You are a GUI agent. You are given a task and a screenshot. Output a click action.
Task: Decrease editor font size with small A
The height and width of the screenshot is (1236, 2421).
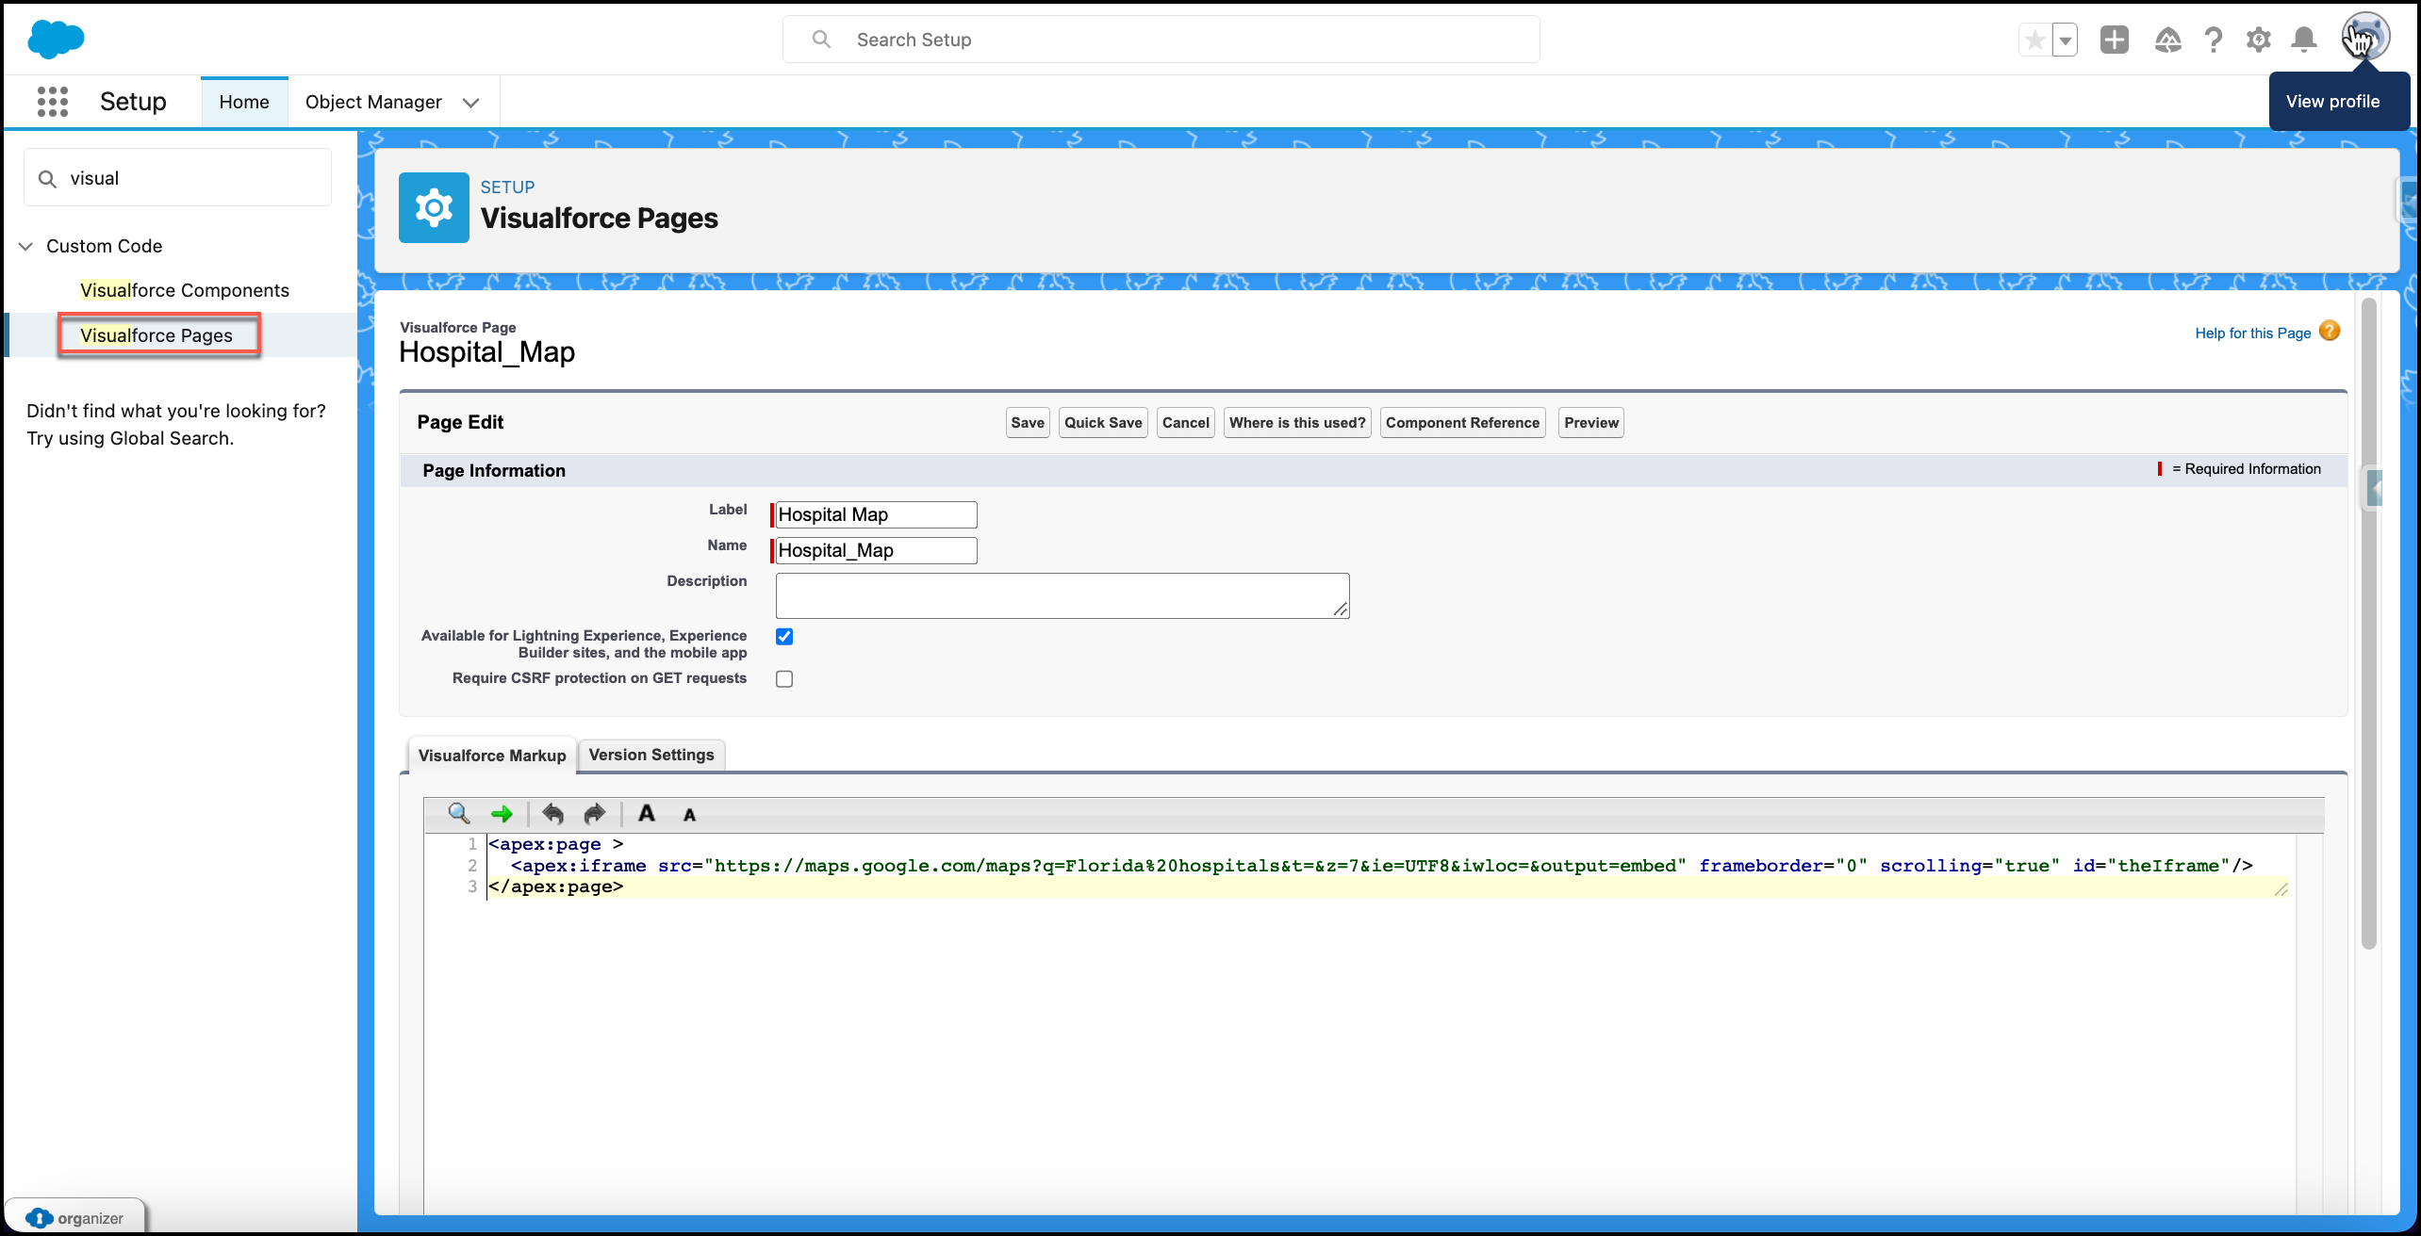coord(689,815)
